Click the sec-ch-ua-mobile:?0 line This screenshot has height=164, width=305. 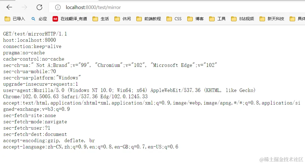point(30,71)
